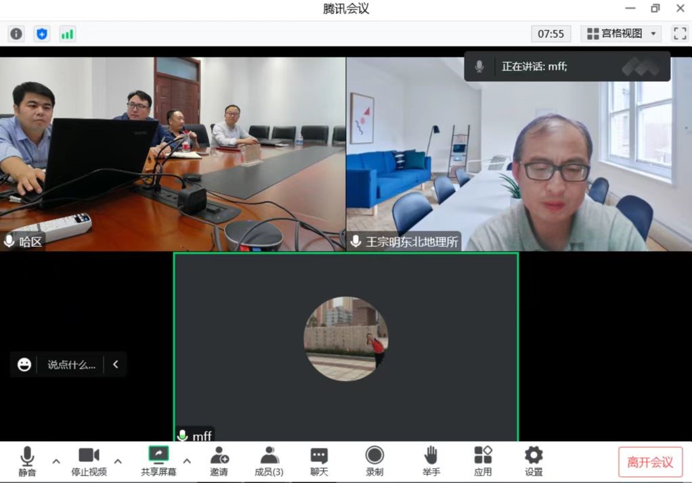Open the members list 成员(3)

click(x=269, y=461)
